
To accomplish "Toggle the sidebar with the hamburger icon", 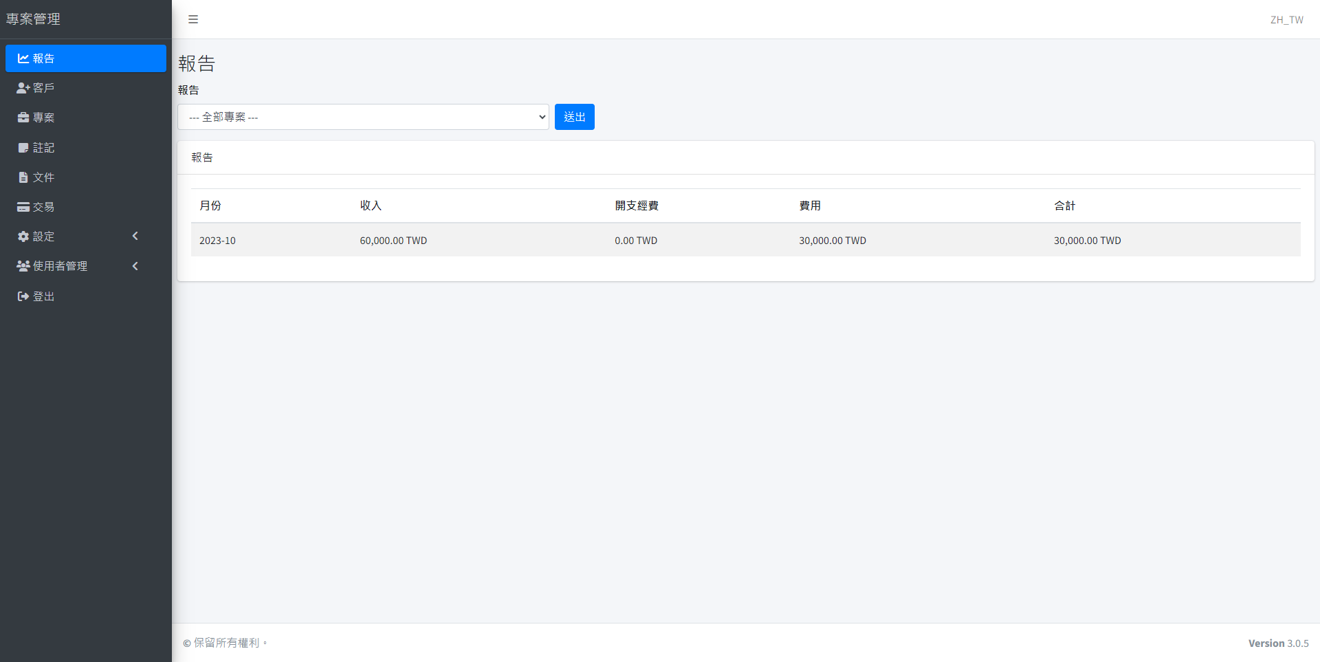I will pos(192,19).
